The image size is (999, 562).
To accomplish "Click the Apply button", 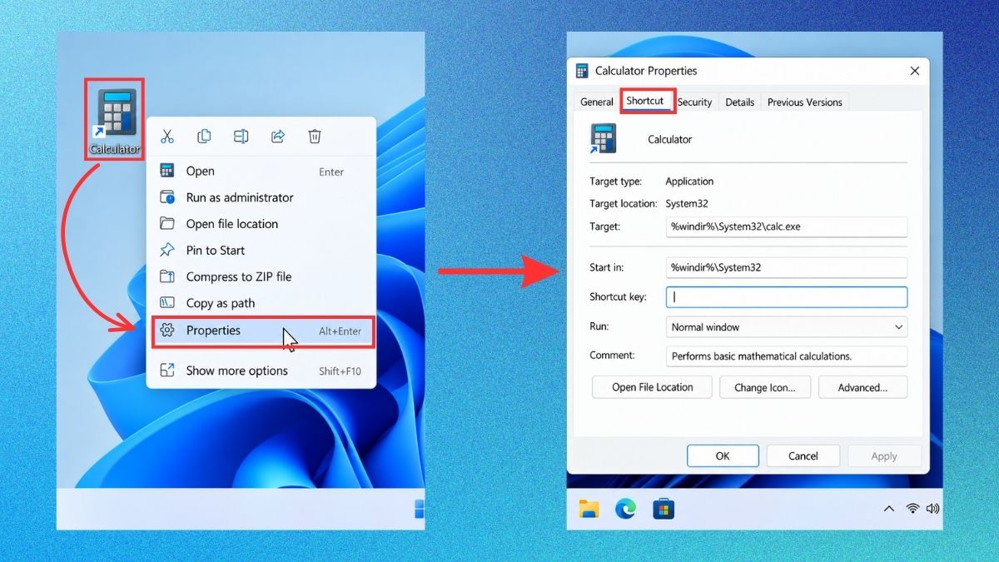I will coord(884,456).
